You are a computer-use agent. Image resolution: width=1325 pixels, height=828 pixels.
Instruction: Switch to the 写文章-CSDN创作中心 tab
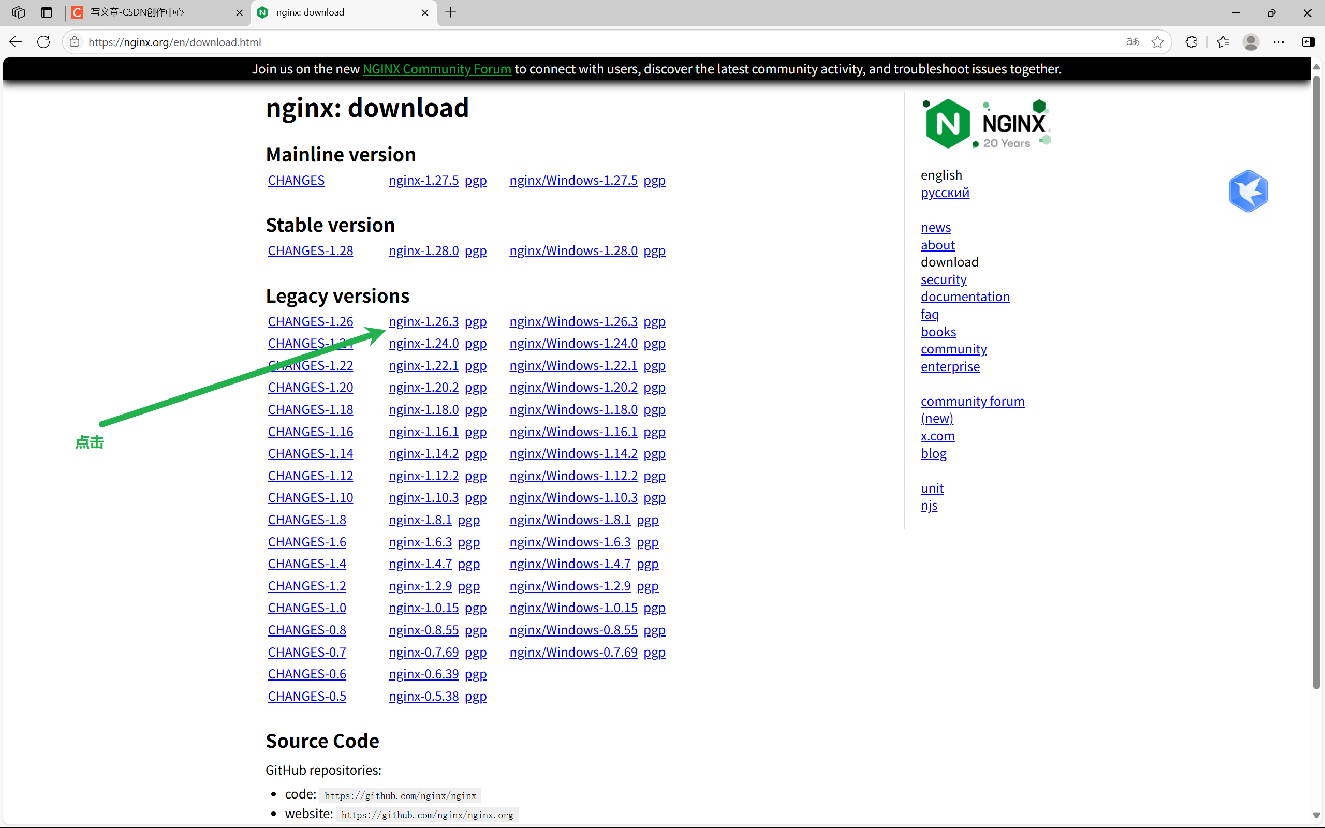[158, 12]
